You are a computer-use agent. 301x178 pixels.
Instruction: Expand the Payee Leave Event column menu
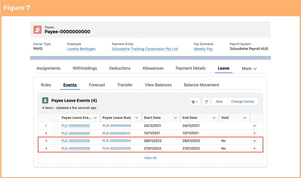pyautogui.click(x=95, y=118)
